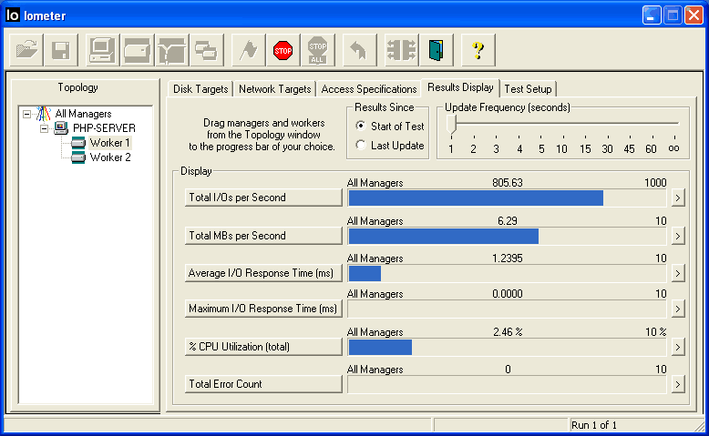Image resolution: width=709 pixels, height=436 pixels.
Task: Select the PHP-SERVER label in the topology tree
Action: tap(104, 128)
